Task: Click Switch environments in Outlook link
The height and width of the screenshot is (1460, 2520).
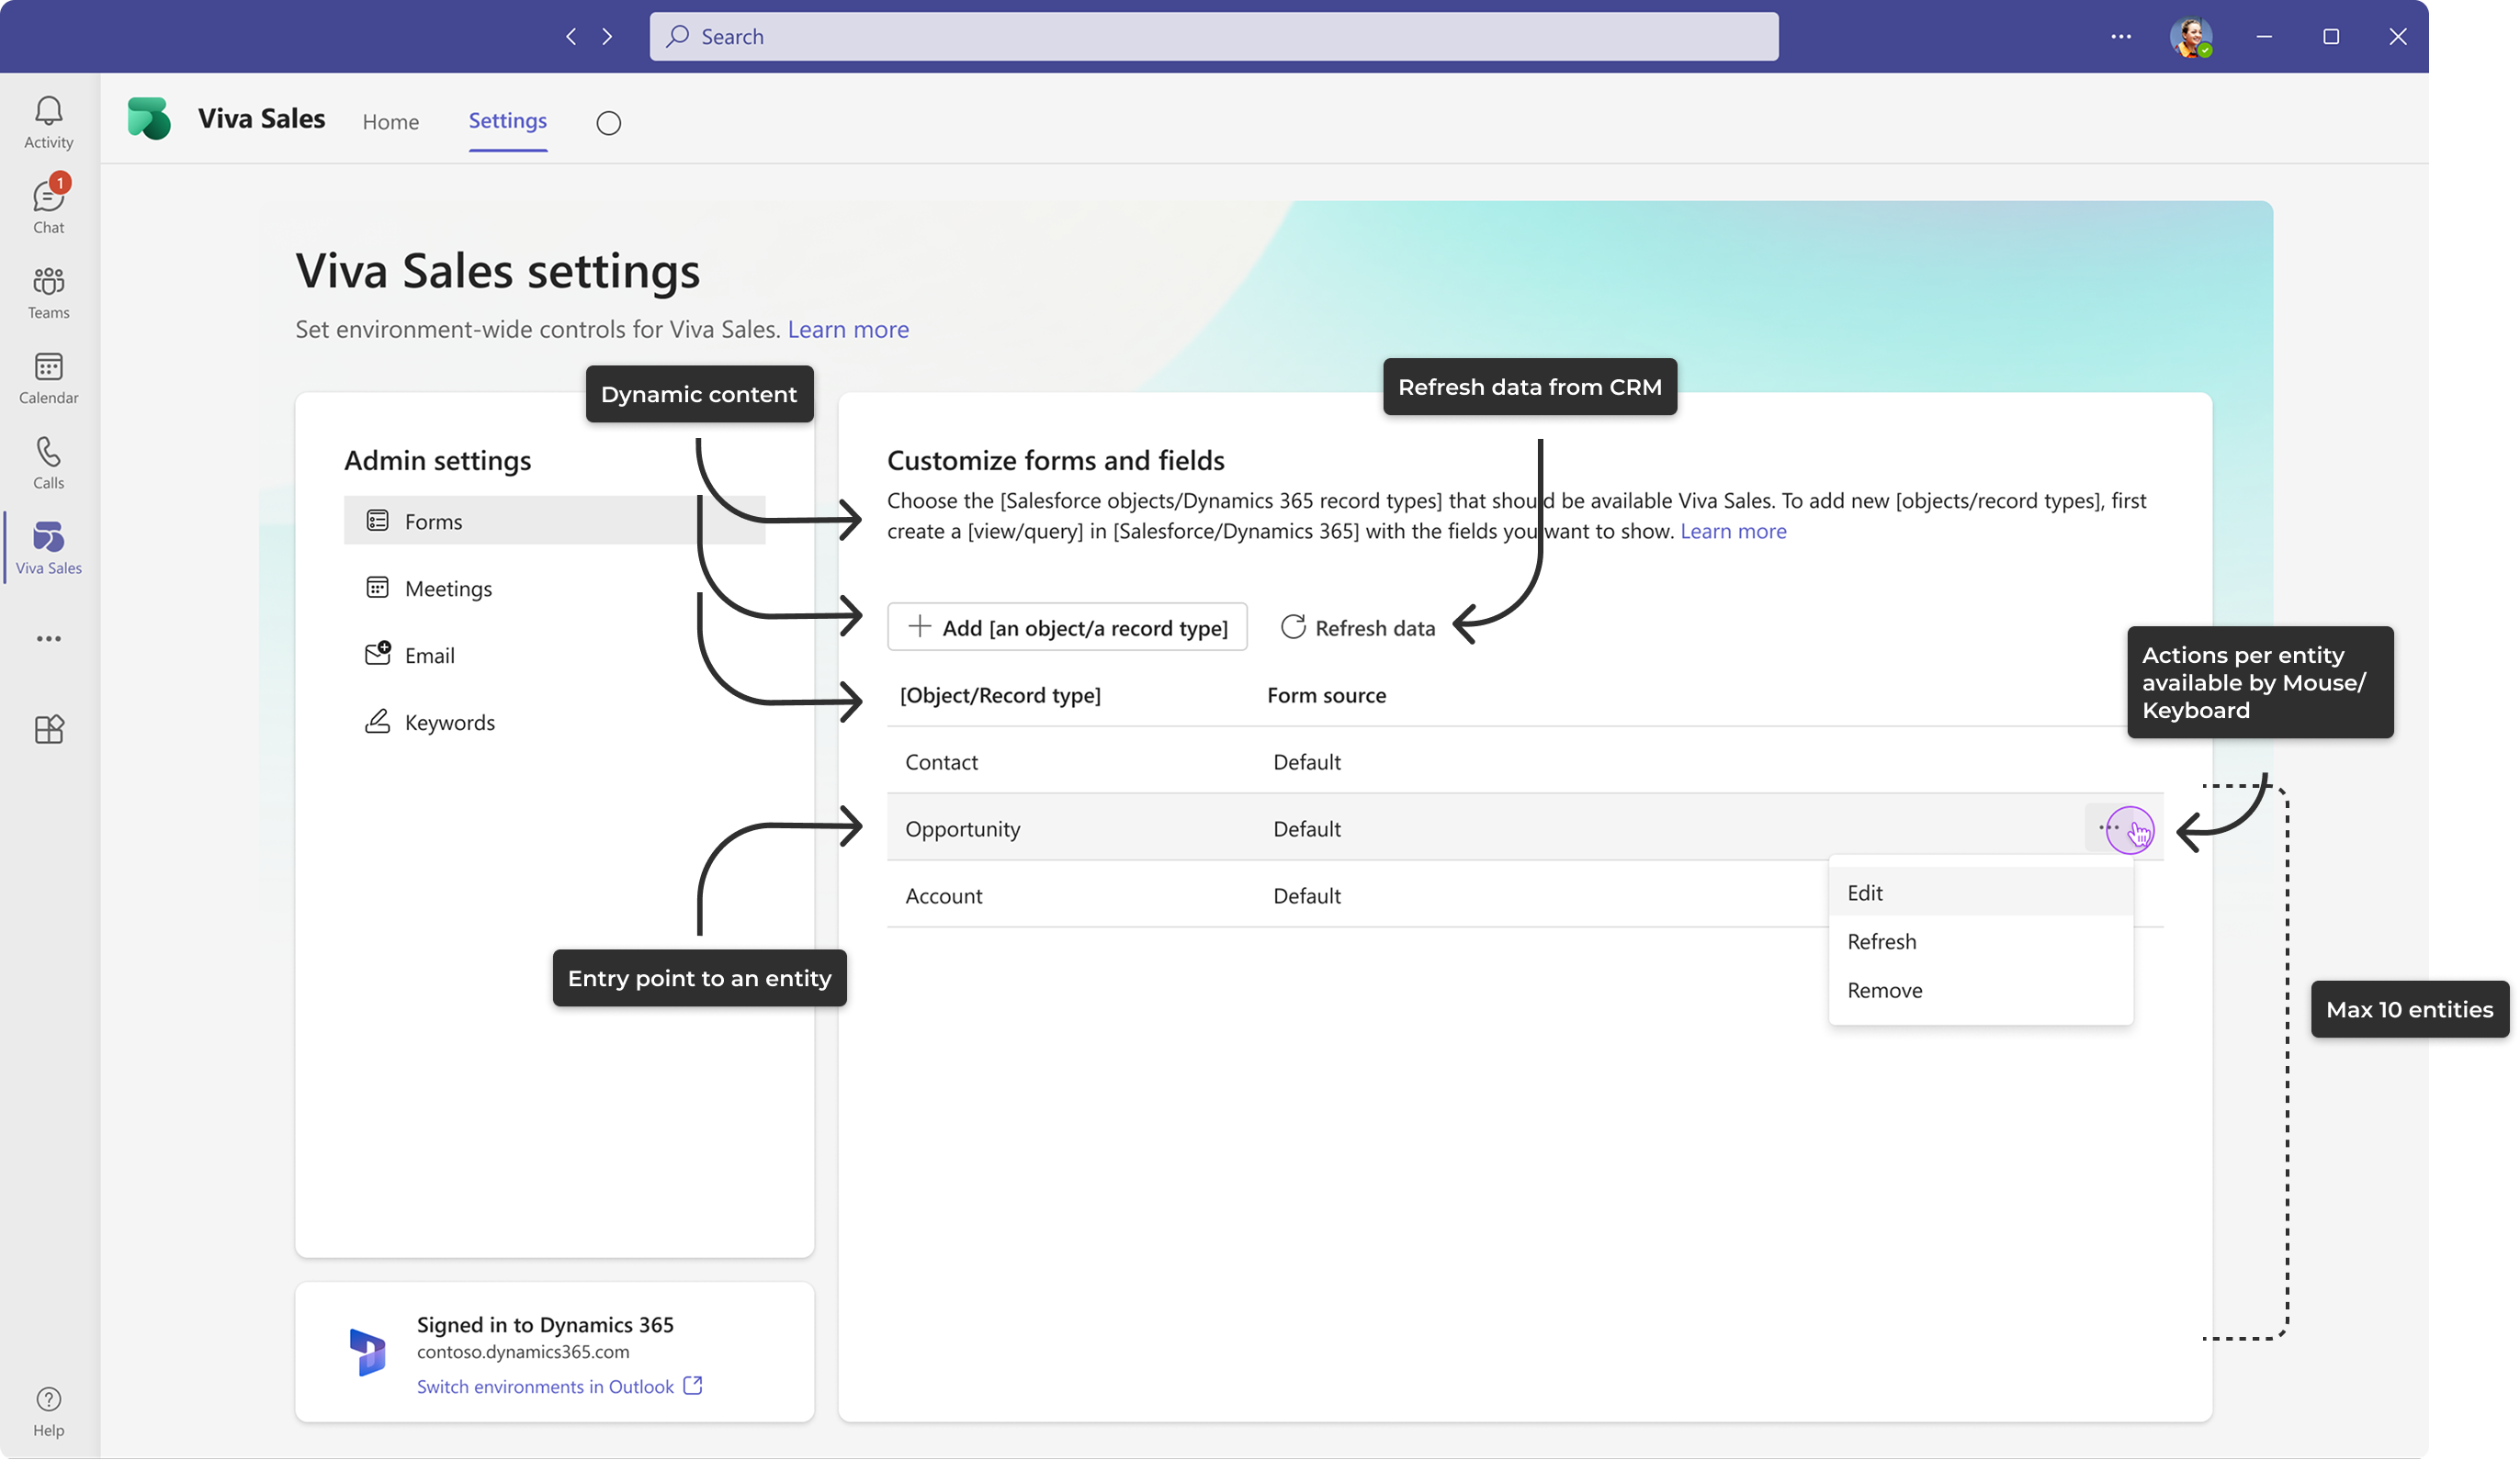Action: pos(559,1386)
